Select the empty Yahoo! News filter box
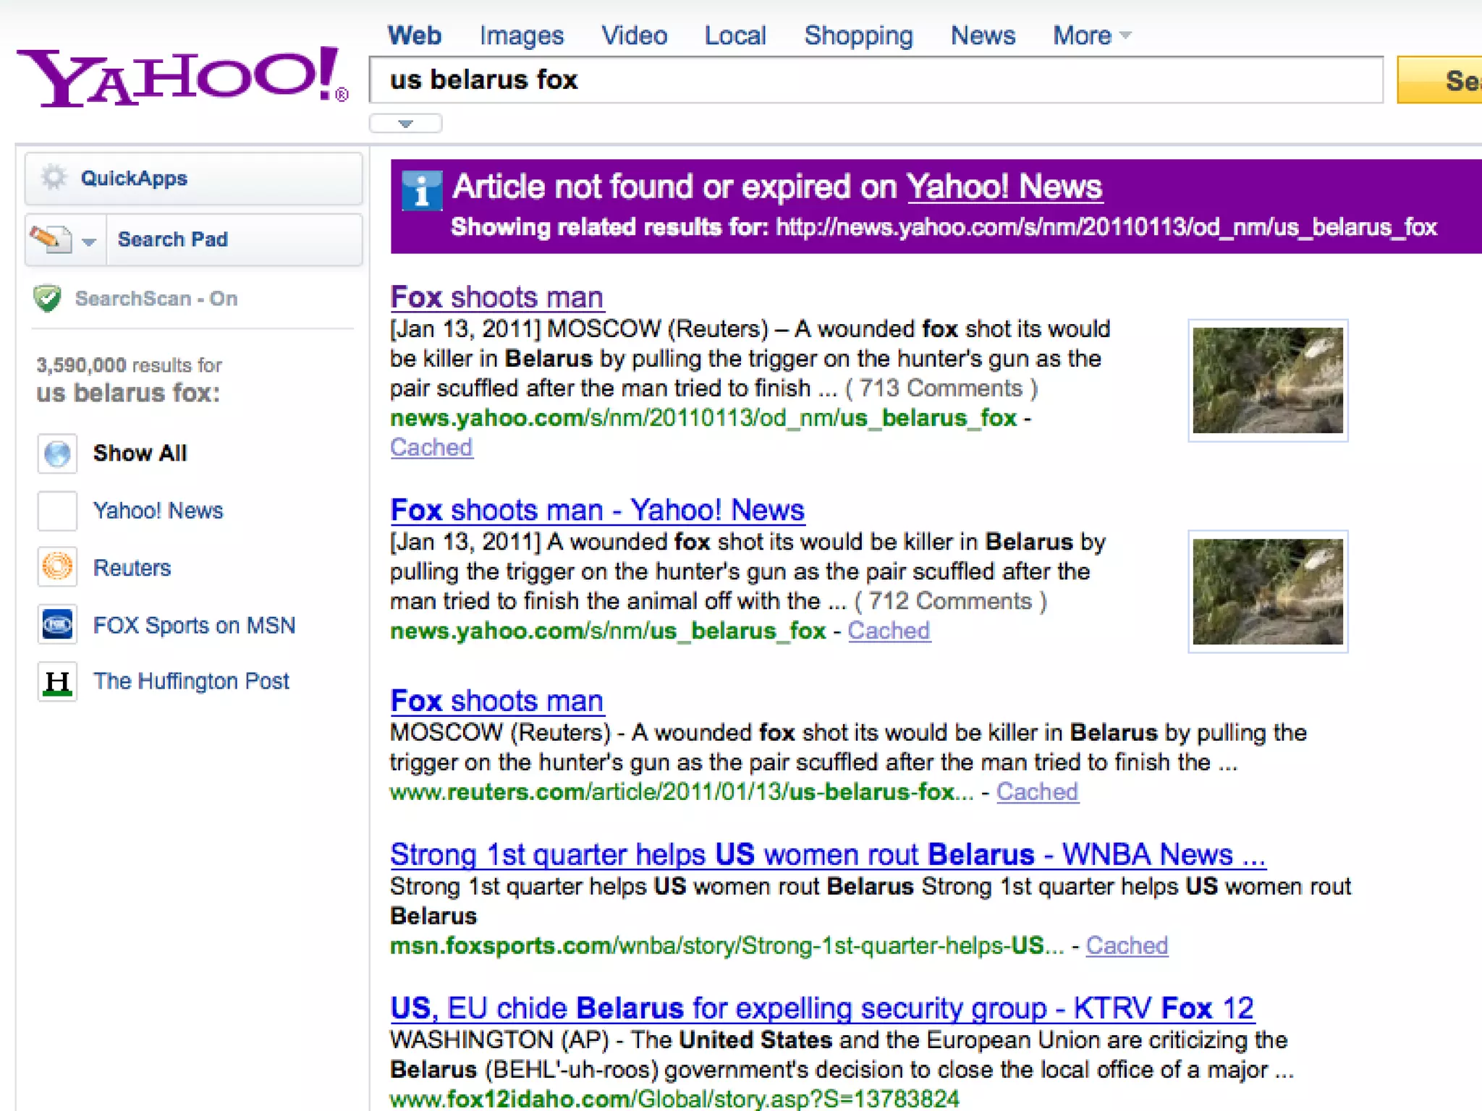Screen dimensions: 1482x1111 [57, 511]
